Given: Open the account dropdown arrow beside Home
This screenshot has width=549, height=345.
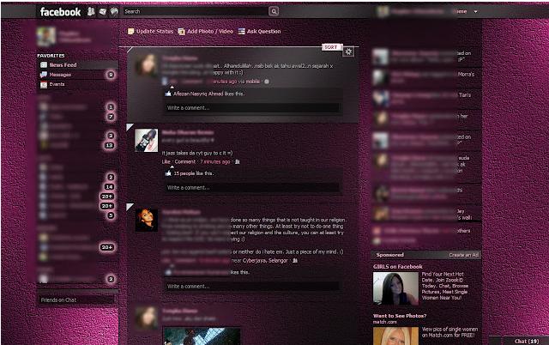Looking at the screenshot, I should 475,11.
